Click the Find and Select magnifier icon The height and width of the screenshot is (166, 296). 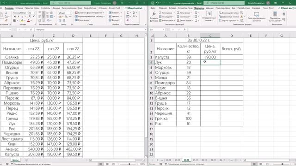tap(134, 17)
